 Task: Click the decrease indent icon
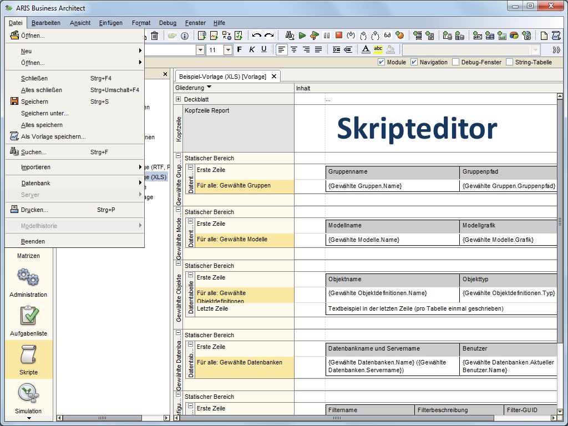pyautogui.click(x=348, y=49)
